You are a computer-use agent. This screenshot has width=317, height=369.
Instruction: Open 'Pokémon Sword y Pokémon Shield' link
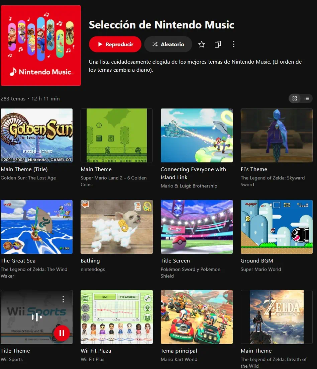[190, 273]
